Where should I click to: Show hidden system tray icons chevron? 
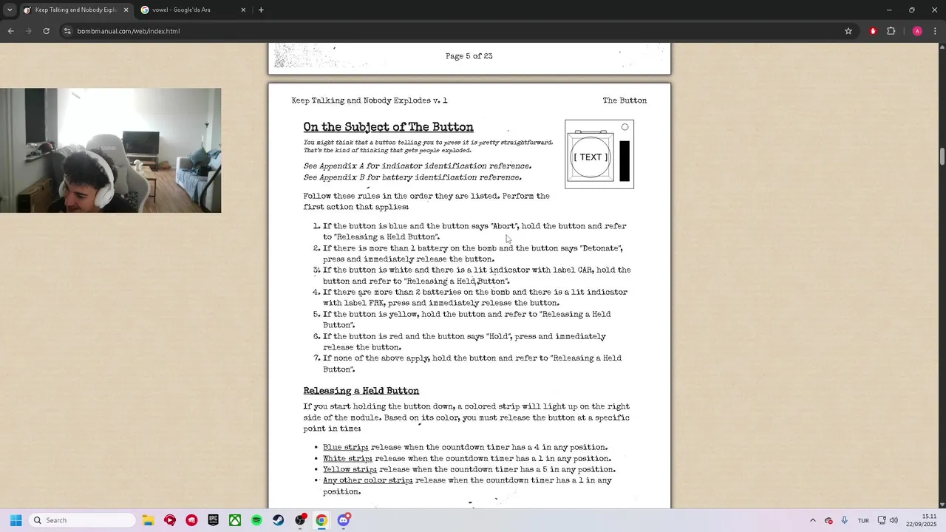(x=812, y=520)
